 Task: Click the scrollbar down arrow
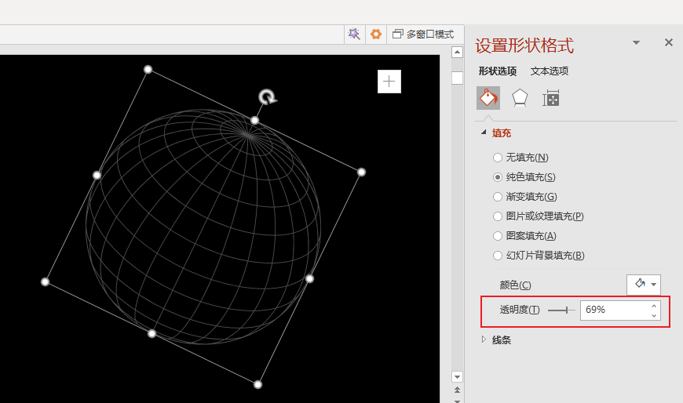point(457,377)
